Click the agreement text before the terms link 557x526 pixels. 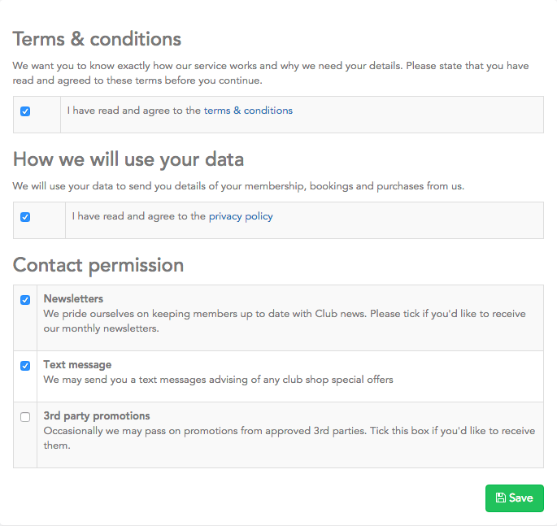(124, 111)
